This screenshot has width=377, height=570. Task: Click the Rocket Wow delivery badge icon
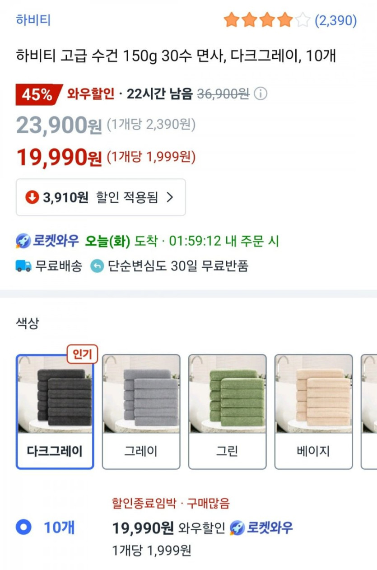pyautogui.click(x=23, y=241)
